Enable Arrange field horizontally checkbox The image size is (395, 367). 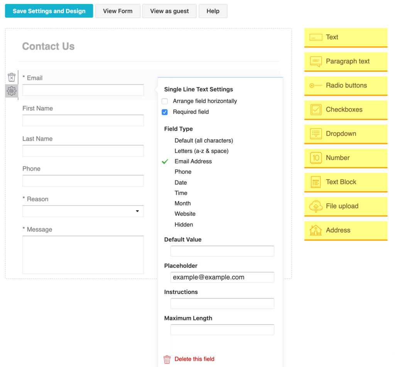click(x=165, y=101)
